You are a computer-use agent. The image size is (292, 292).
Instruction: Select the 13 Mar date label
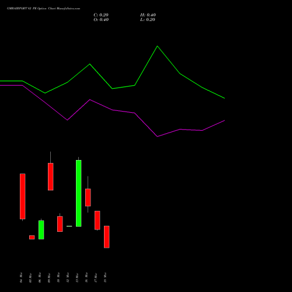pyautogui.click(x=77, y=277)
